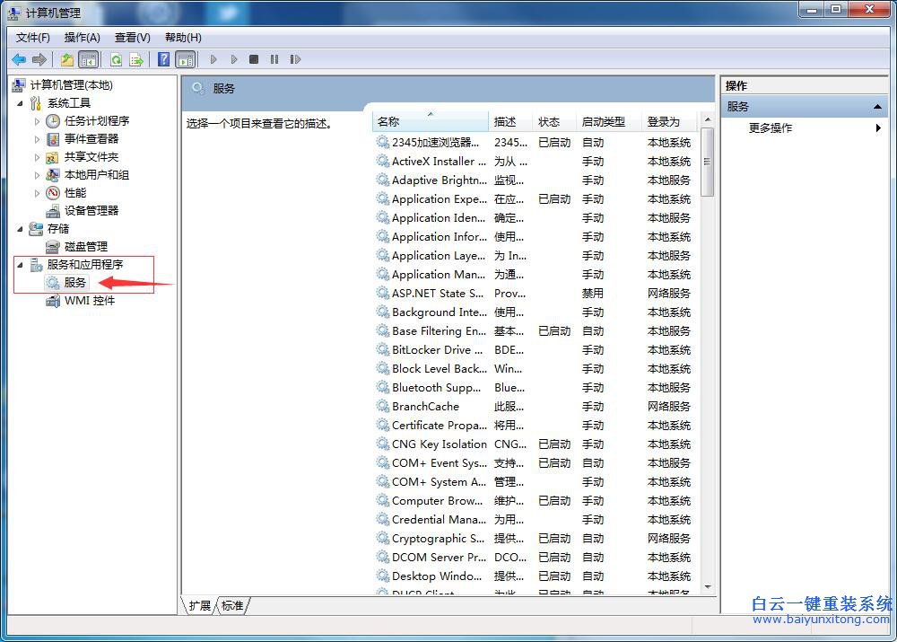Screen dimensions: 897x642
Task: Expand the 更多操作 submenu arrow
Action: (x=878, y=128)
